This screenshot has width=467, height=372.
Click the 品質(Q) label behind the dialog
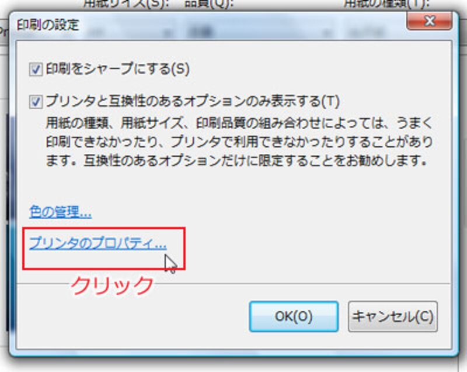click(208, 4)
